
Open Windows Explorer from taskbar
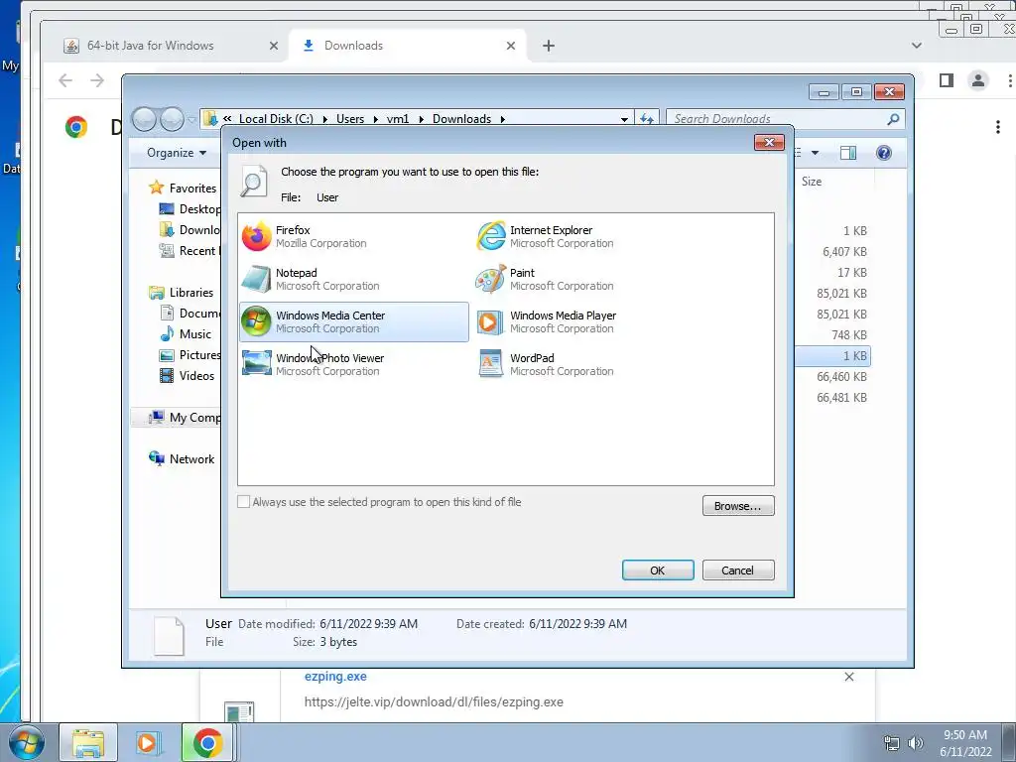coord(88,742)
